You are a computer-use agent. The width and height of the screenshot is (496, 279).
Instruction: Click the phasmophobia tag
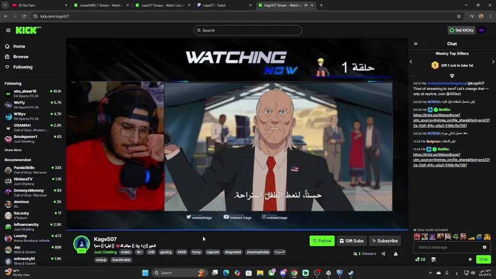coord(258,252)
